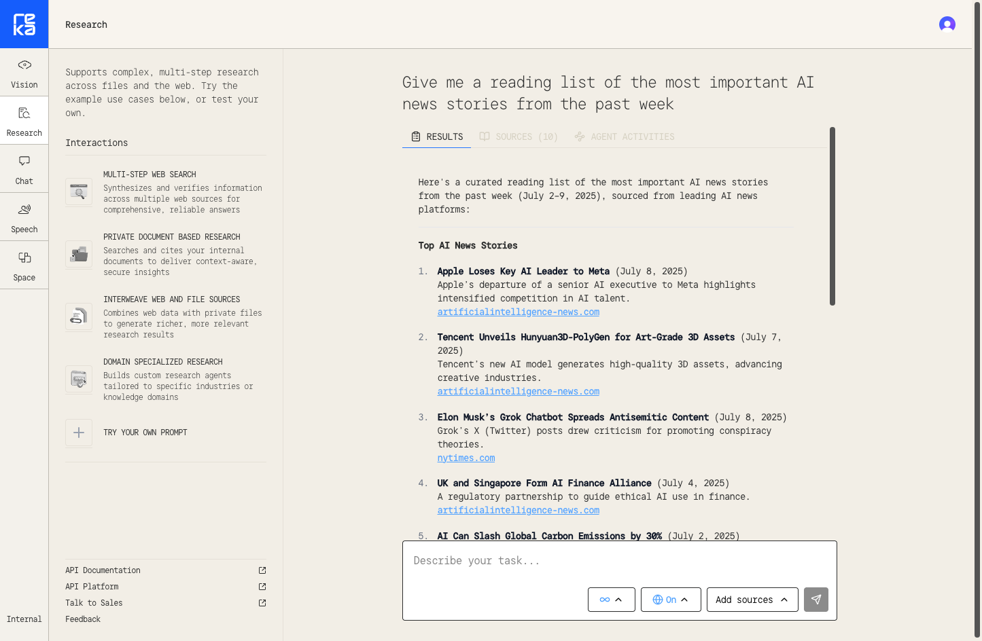982x641 pixels.
Task: Open API Documentation link
Action: tap(103, 570)
